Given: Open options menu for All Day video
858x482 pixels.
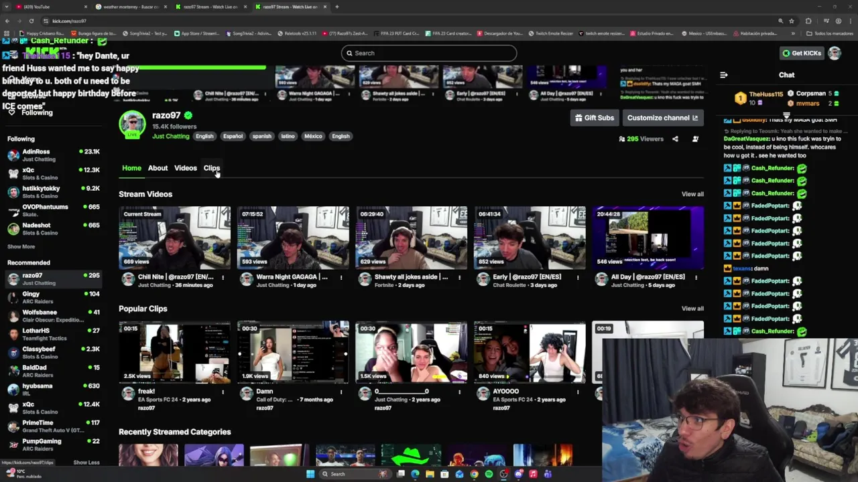Looking at the screenshot, I should point(696,278).
